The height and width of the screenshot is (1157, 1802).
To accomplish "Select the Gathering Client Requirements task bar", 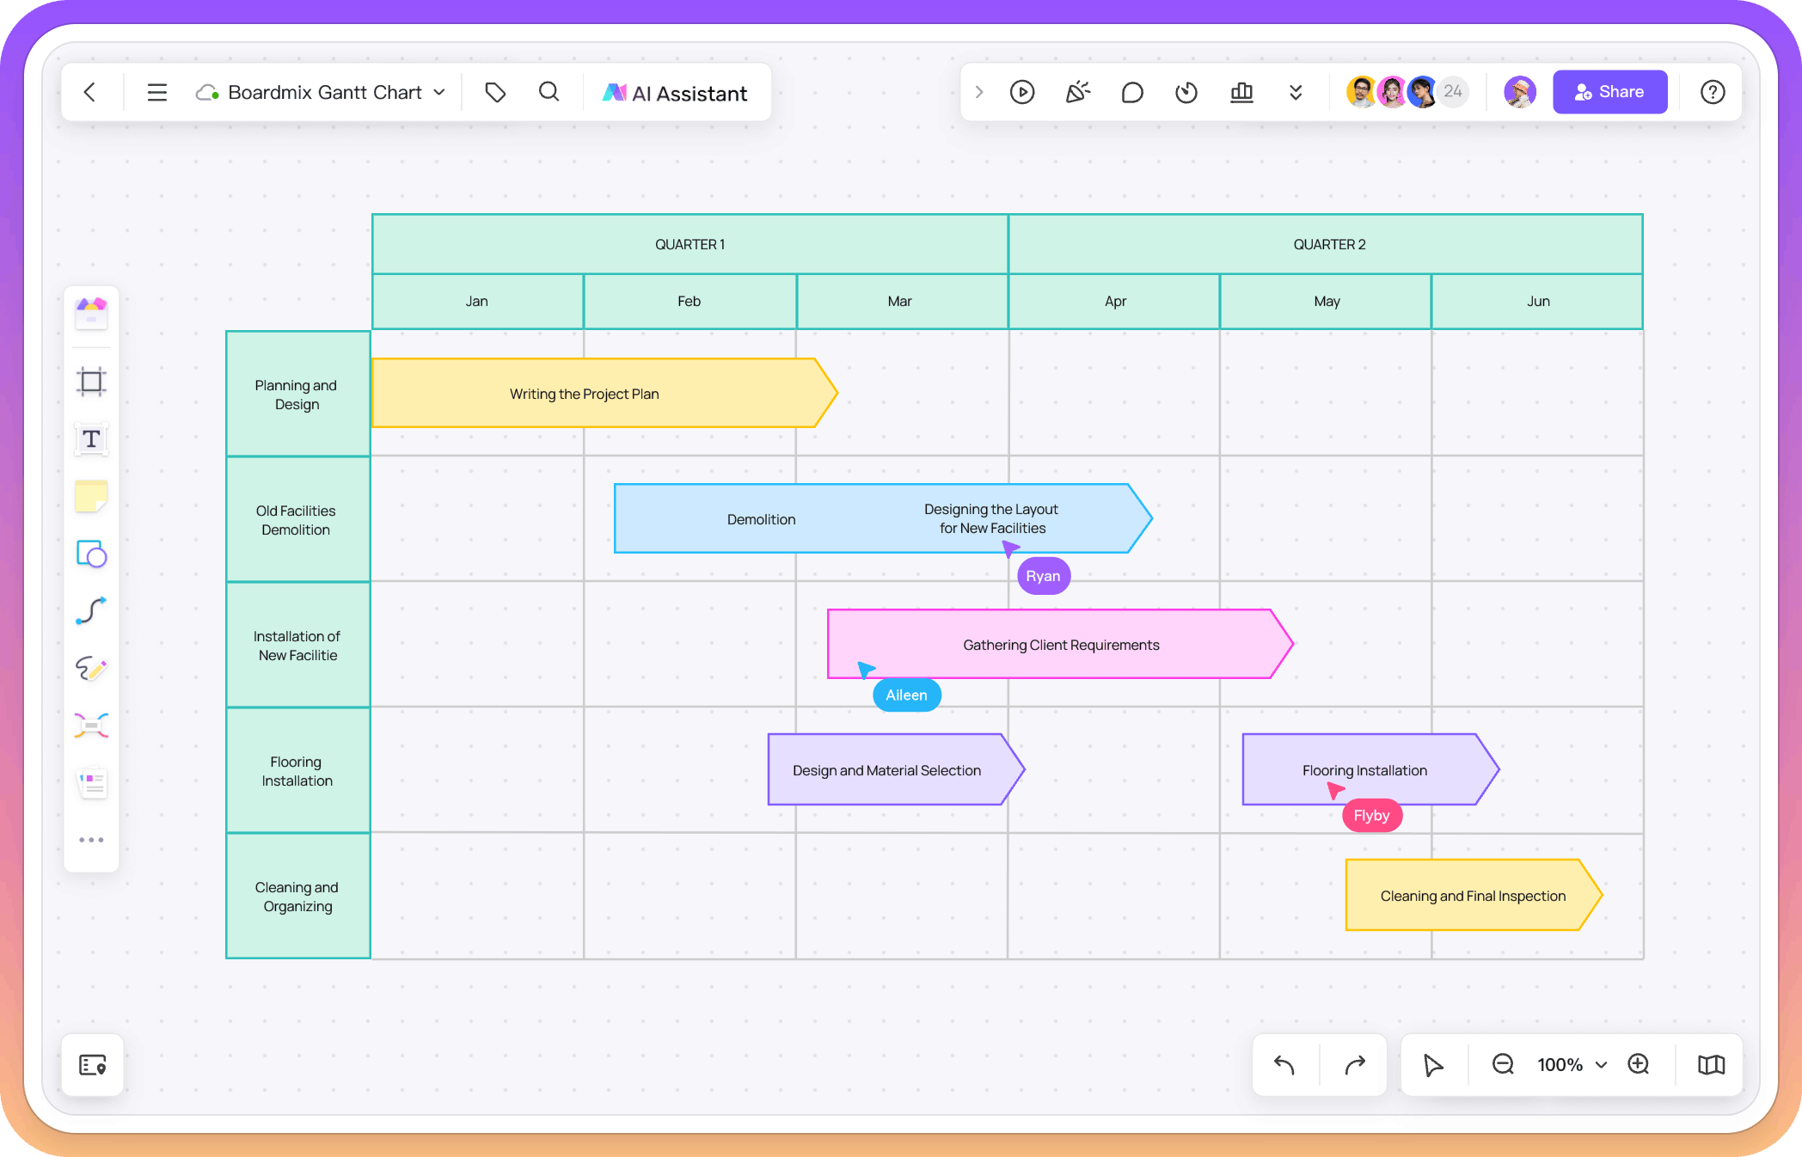I will point(1060,645).
